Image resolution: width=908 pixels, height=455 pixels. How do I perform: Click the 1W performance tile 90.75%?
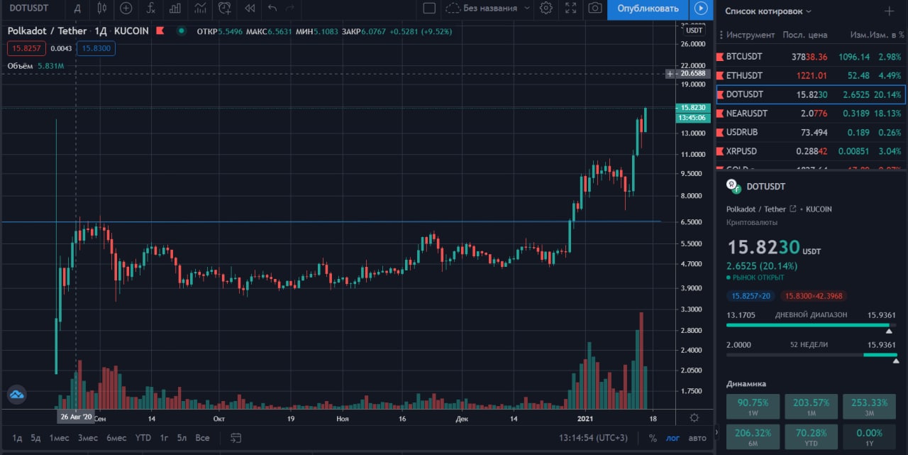[753, 407]
